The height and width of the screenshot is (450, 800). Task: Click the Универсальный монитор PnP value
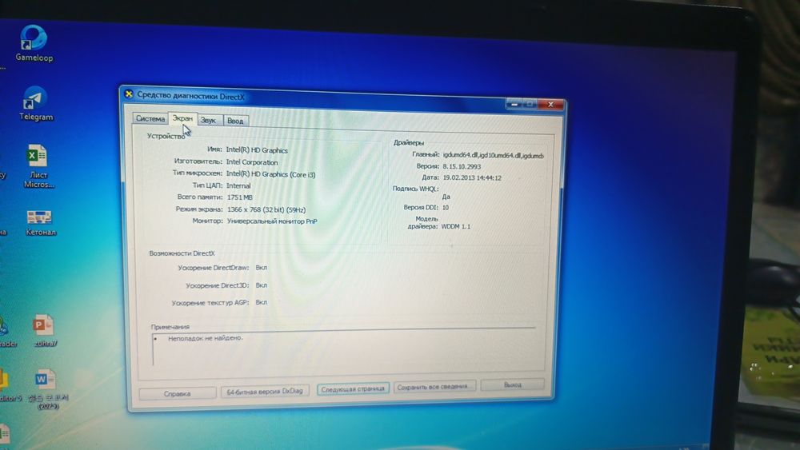tap(272, 221)
